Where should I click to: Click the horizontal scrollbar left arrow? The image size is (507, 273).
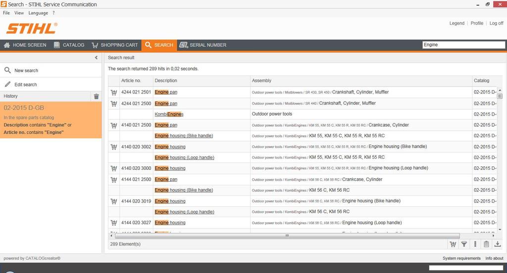(x=111, y=236)
